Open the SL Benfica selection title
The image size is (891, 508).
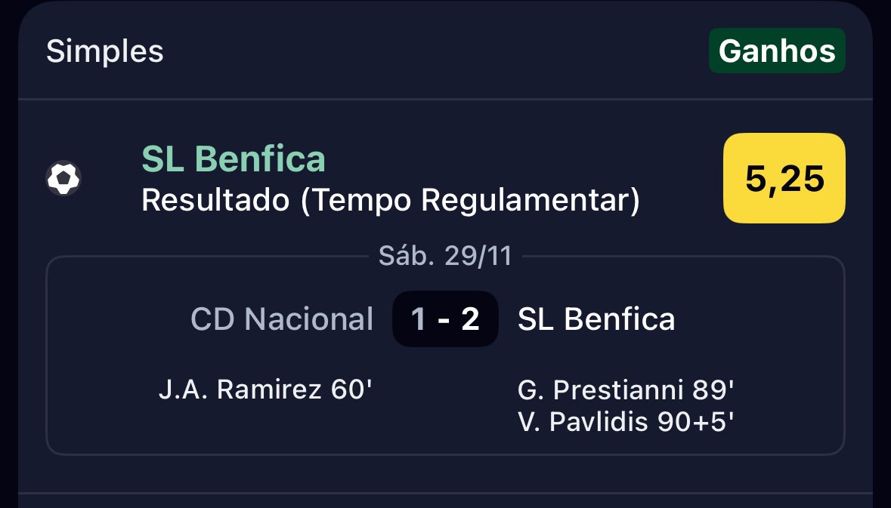coord(234,159)
